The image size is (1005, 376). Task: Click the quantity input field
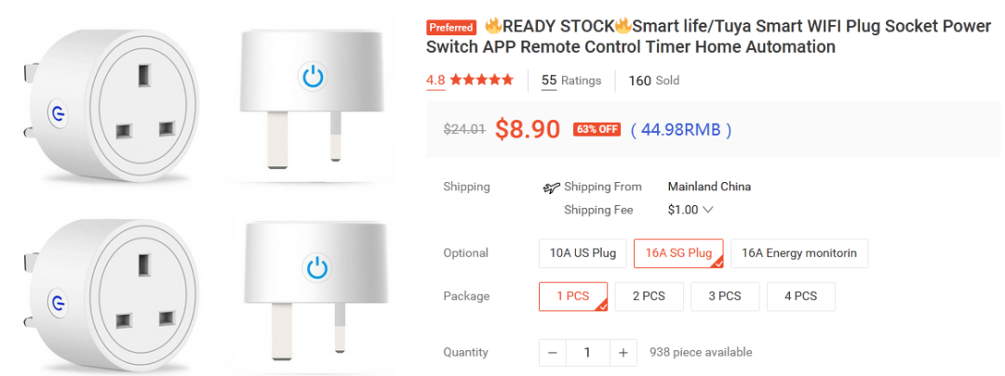click(x=587, y=353)
